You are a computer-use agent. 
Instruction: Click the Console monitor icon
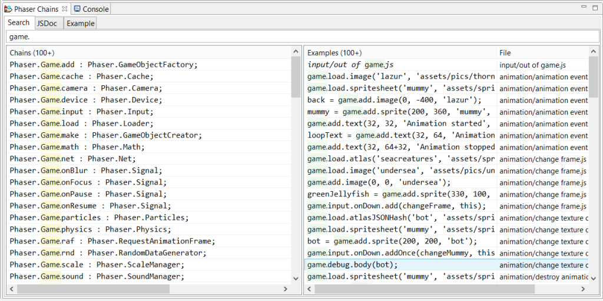[x=77, y=8]
